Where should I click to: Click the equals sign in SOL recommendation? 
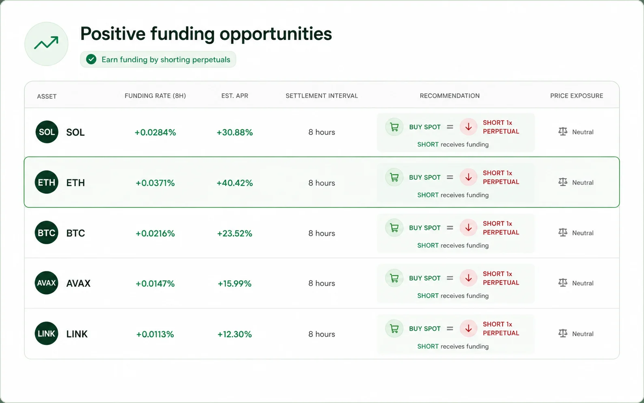(450, 127)
